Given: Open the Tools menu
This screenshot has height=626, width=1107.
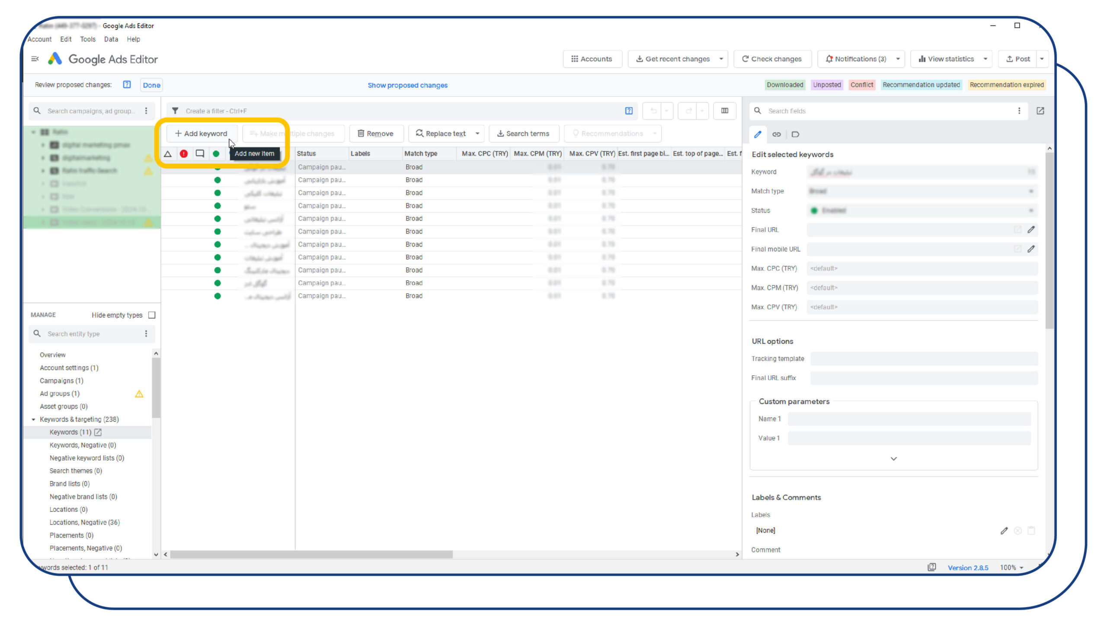Looking at the screenshot, I should pos(88,39).
